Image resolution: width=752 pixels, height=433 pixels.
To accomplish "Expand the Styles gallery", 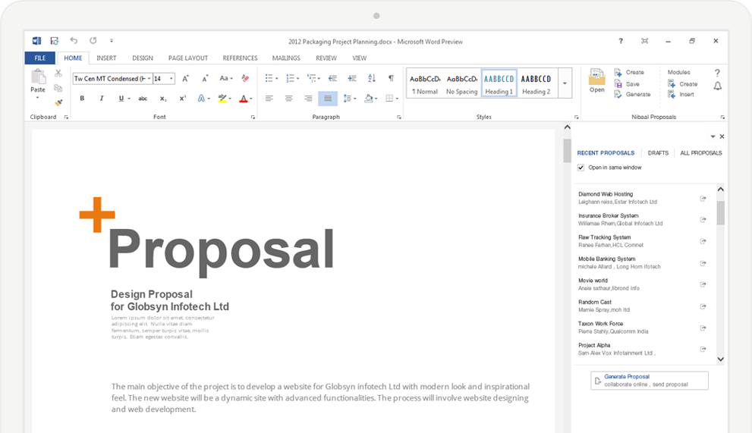I will tap(565, 83).
